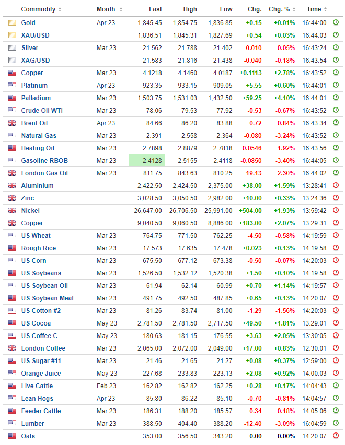Open Gasoline RBOB link

[x=44, y=161]
